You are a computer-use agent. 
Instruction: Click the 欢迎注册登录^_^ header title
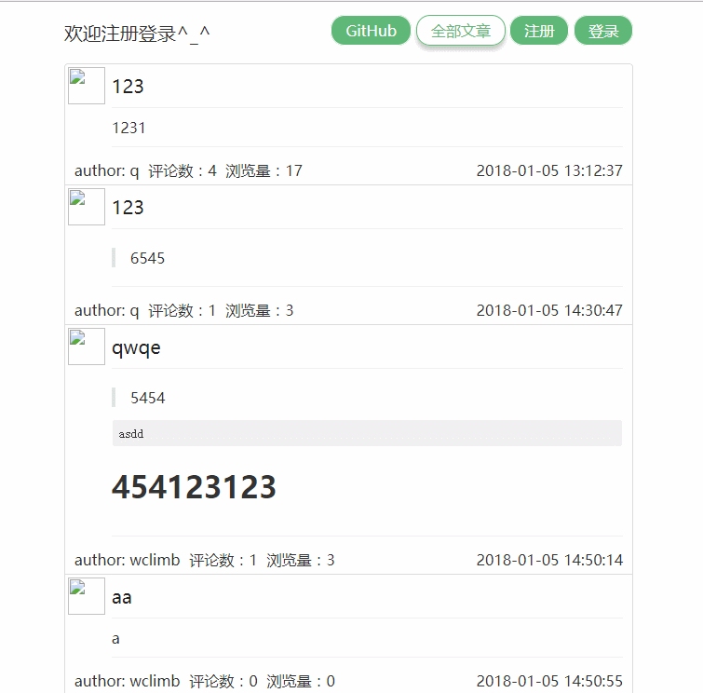pos(137,34)
